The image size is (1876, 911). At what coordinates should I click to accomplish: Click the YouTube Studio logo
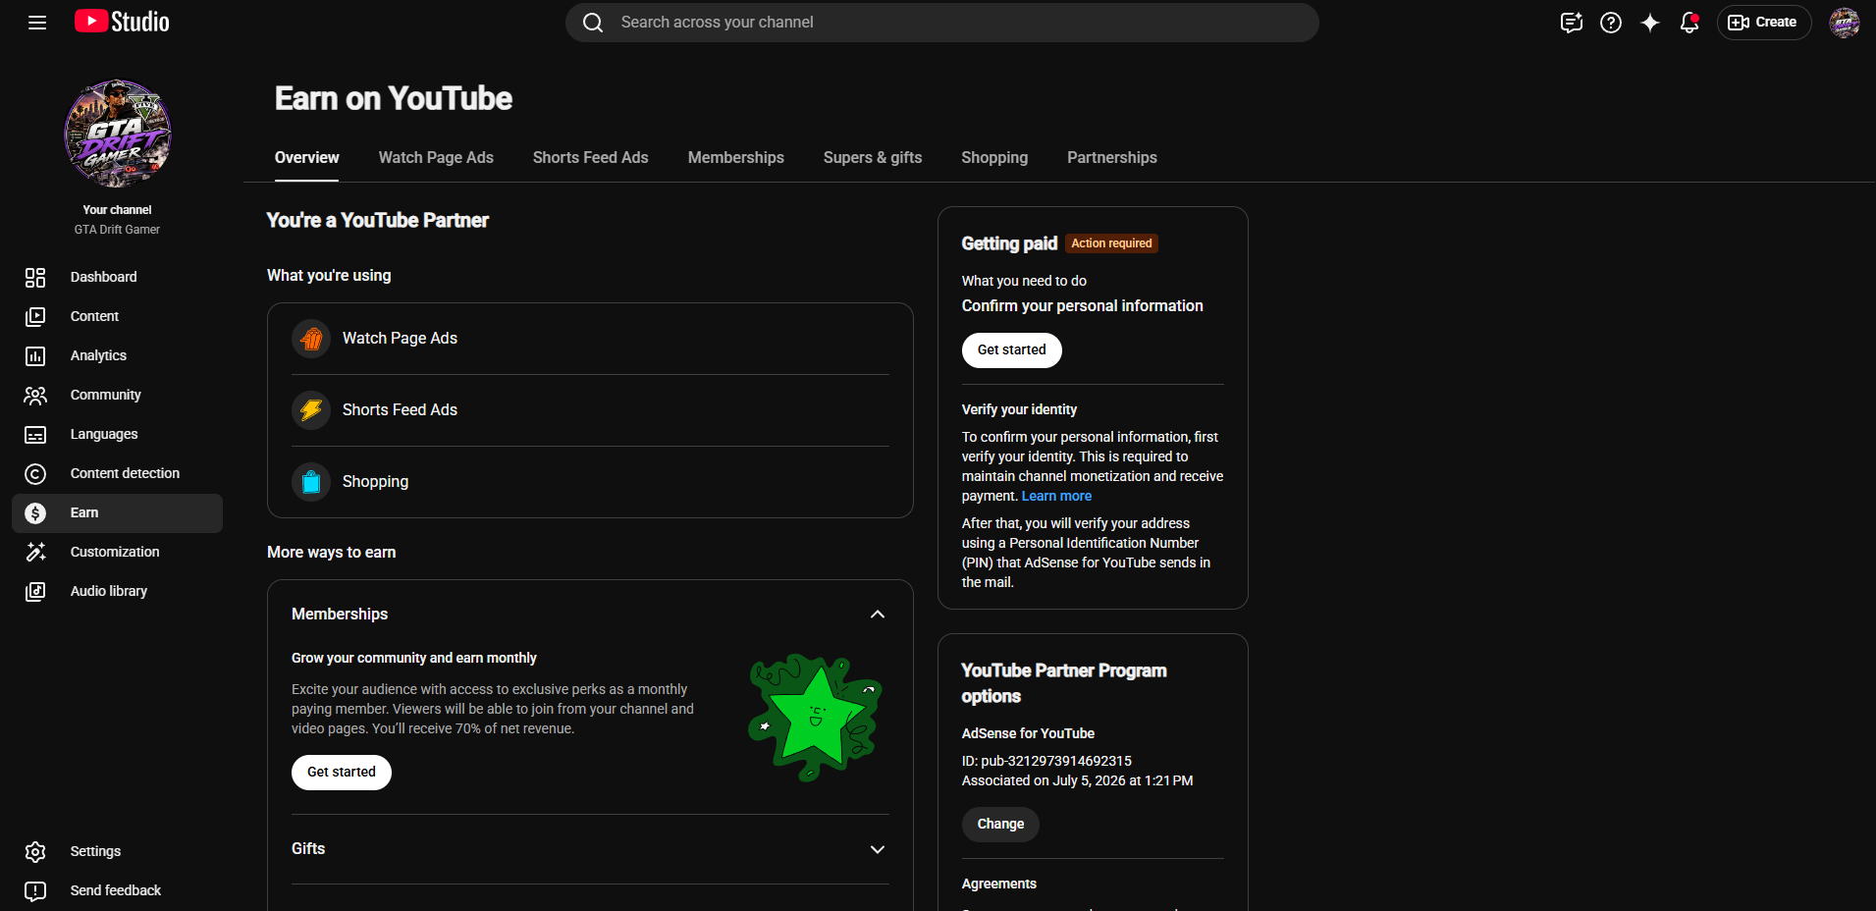pos(122,22)
